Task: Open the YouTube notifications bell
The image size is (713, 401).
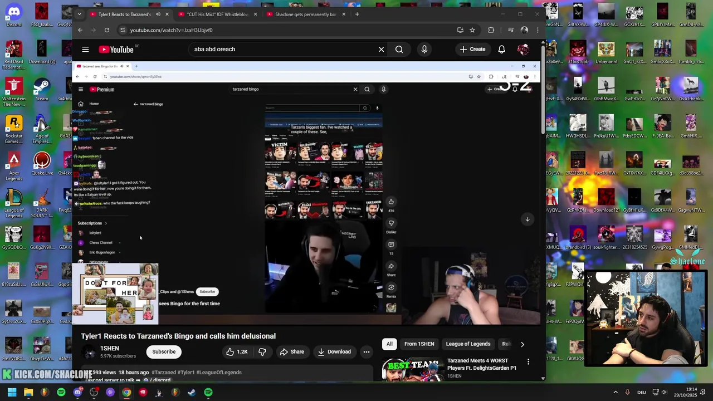Action: click(501, 50)
